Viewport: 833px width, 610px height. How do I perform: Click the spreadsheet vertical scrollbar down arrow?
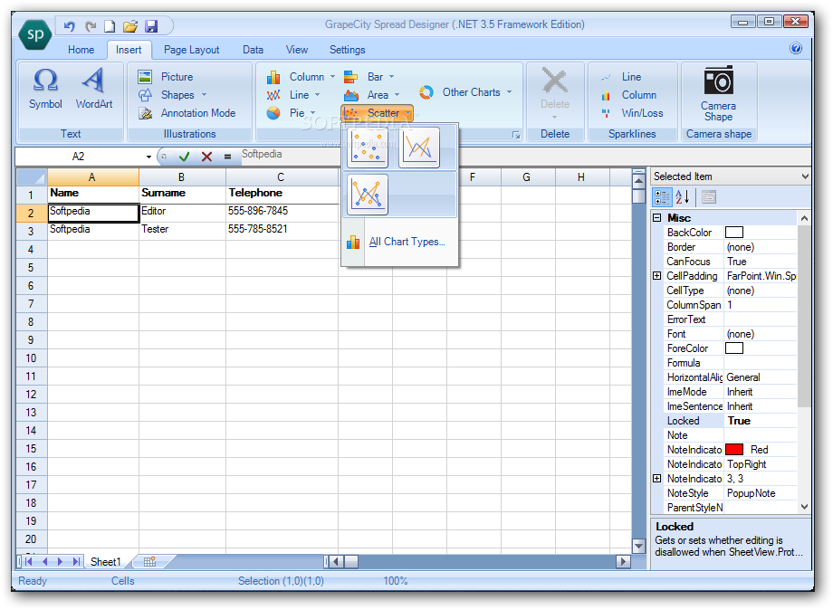pyautogui.click(x=638, y=546)
